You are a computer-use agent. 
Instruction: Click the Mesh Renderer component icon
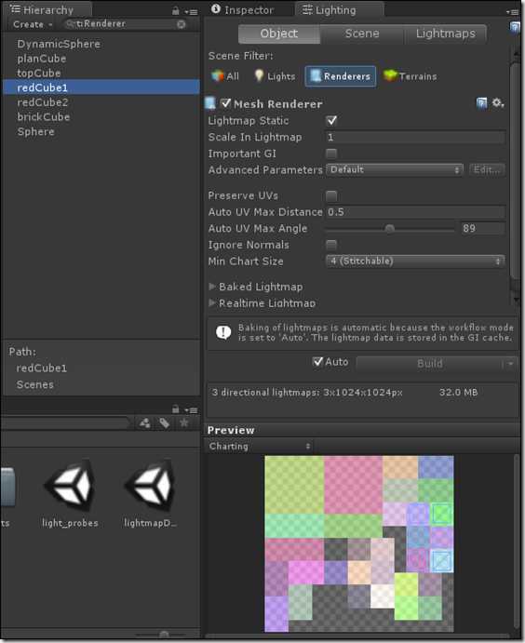(210, 103)
